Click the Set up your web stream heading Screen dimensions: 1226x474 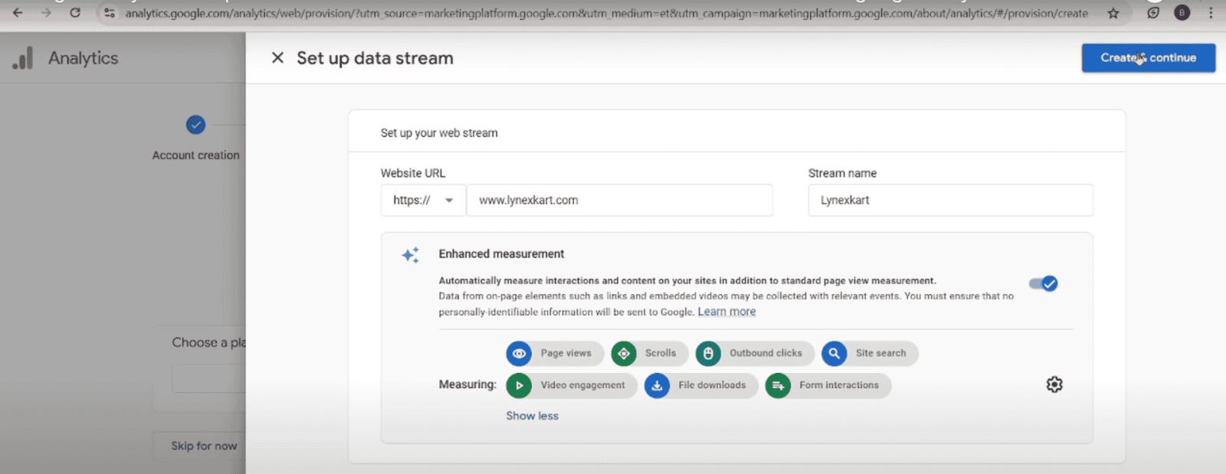pyautogui.click(x=439, y=133)
